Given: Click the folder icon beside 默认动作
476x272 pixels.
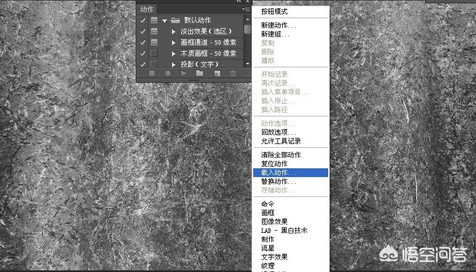Looking at the screenshot, I should coord(175,20).
